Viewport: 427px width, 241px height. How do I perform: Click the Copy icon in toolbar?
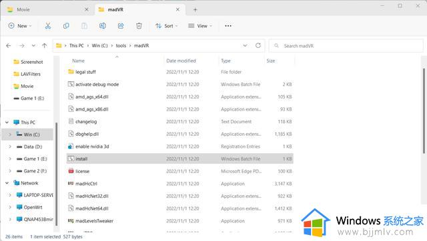[x=66, y=26]
